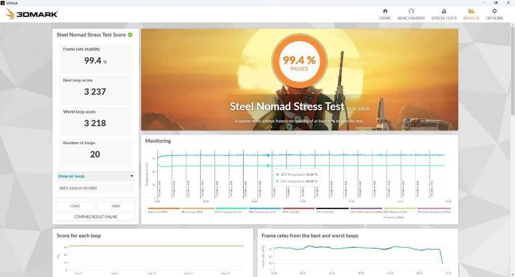Expand the Show all loops dropdown

[x=95, y=176]
